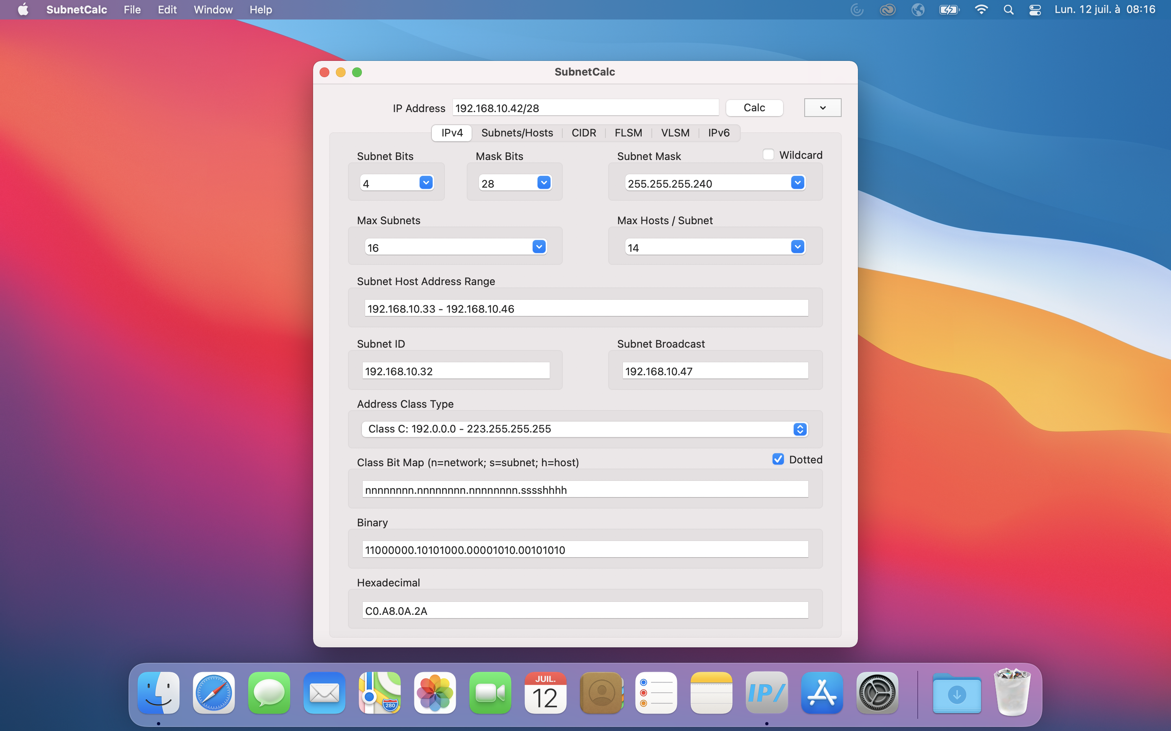Click inside the IP Address input field
1171x731 pixels.
(585, 108)
